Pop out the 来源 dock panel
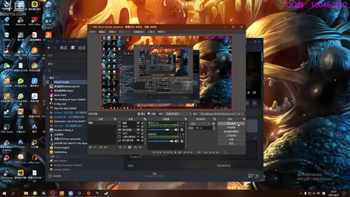 tap(145, 119)
